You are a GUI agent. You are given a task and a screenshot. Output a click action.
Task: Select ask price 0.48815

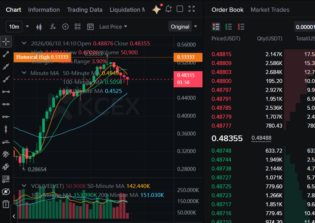click(221, 54)
